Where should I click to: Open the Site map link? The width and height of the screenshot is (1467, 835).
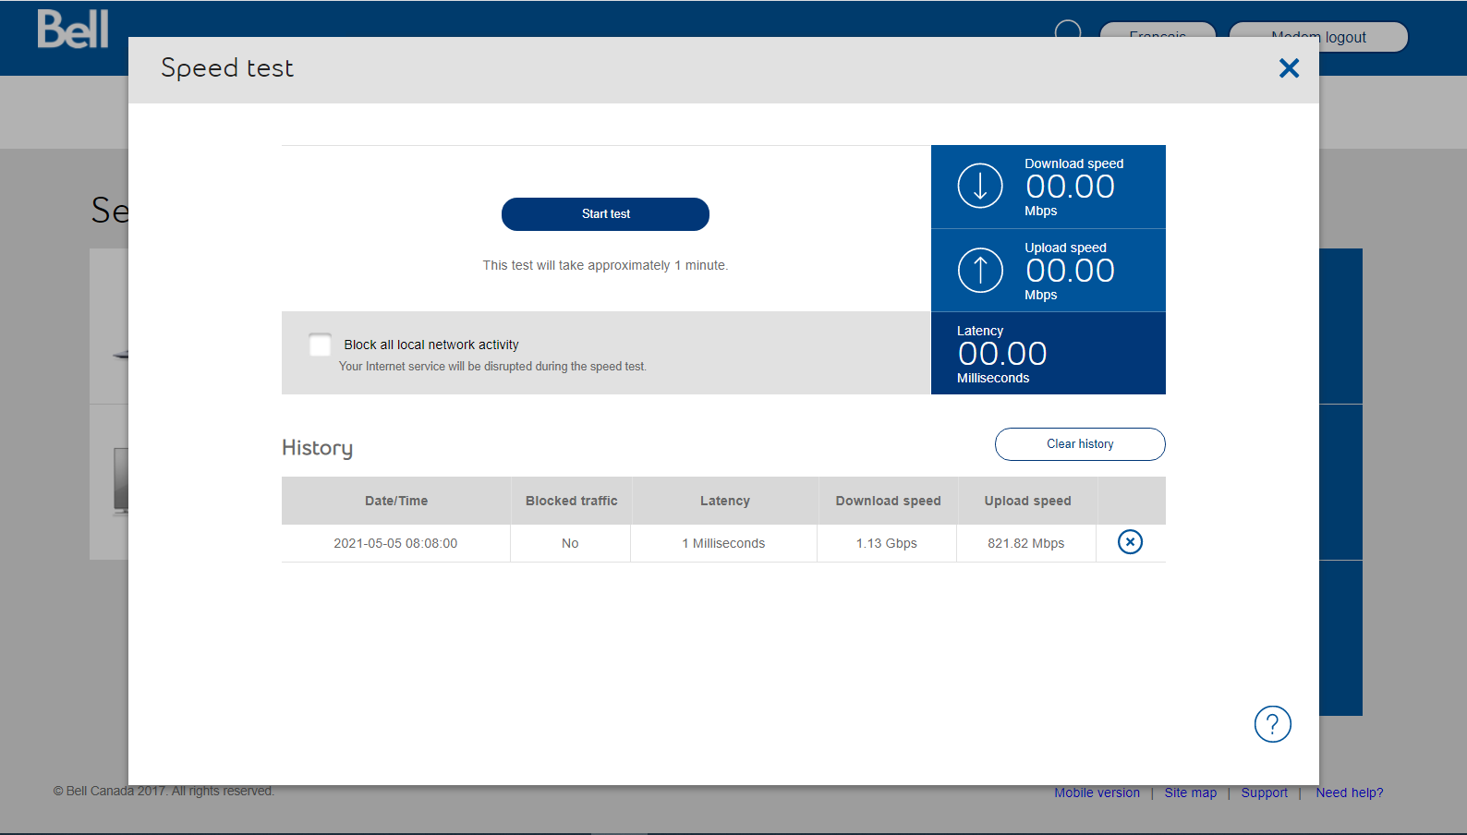(1190, 793)
